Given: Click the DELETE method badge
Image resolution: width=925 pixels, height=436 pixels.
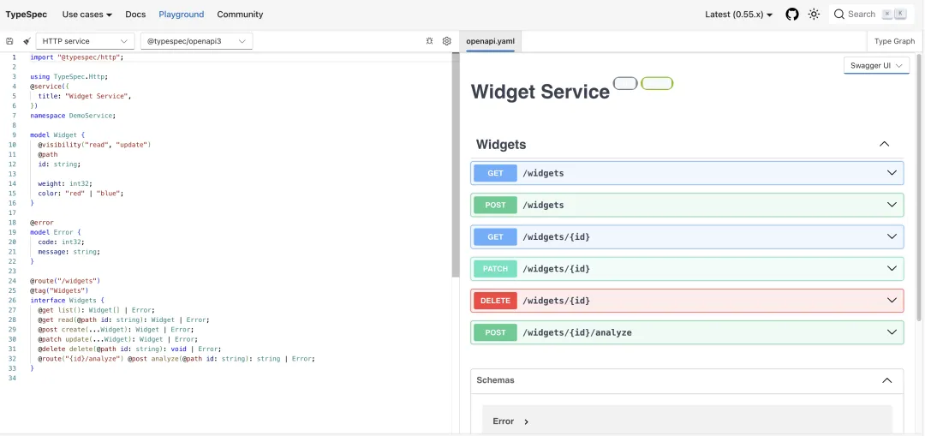Looking at the screenshot, I should 496,301.
